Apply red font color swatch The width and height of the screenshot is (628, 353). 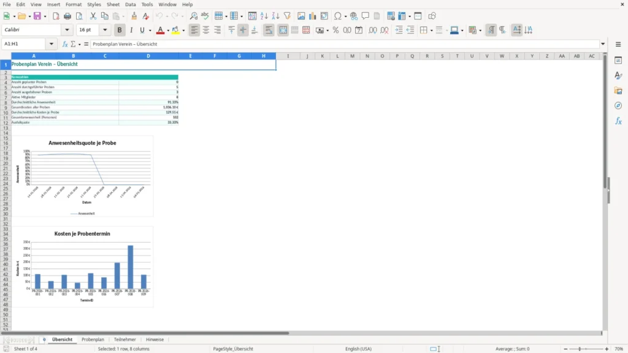160,30
